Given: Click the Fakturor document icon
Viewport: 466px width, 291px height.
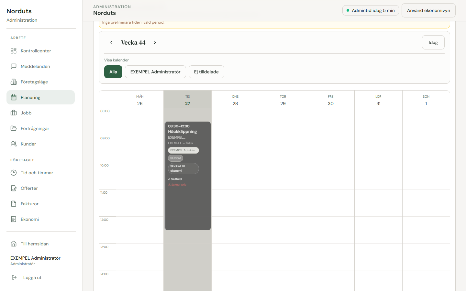Looking at the screenshot, I should tap(14, 204).
